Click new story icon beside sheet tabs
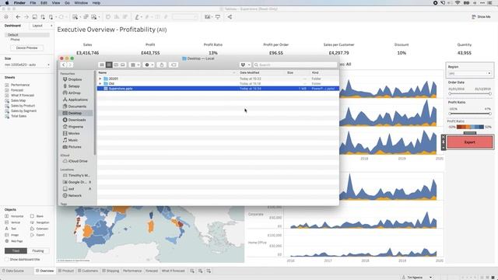Image resolution: width=498 pixels, height=280 pixels. [209, 271]
